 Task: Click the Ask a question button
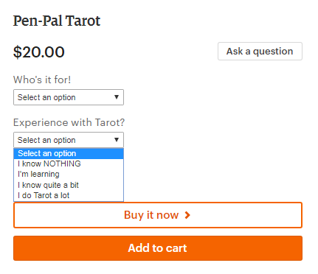[260, 52]
